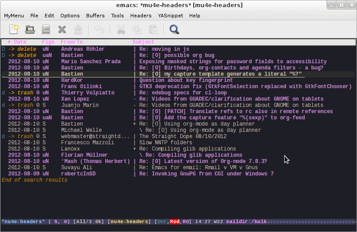Click the Open File folder icon

click(30, 29)
